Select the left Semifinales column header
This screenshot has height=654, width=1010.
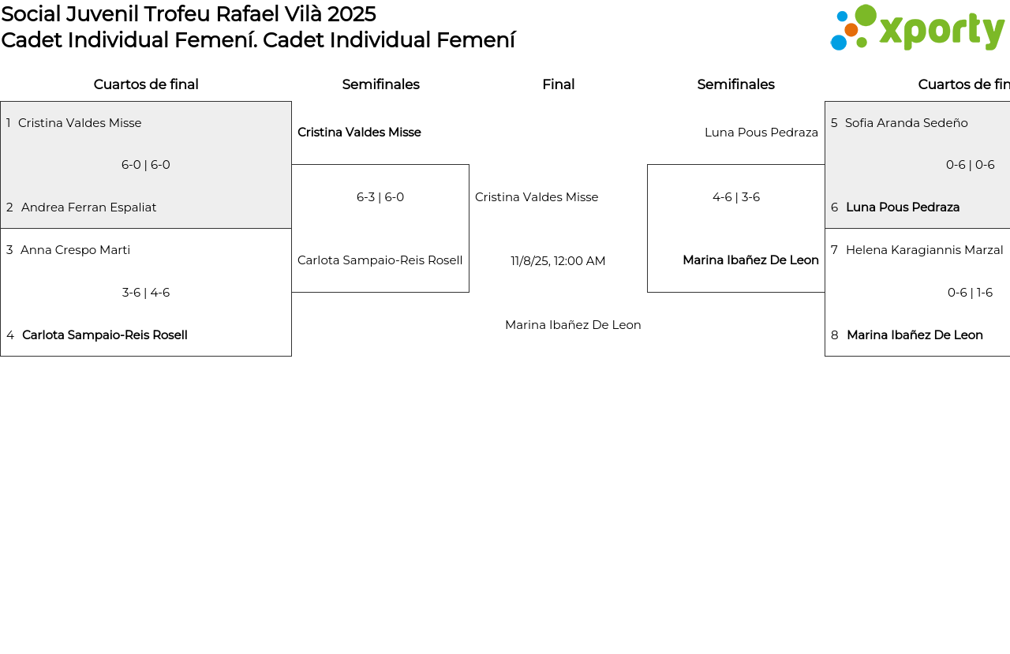pos(380,84)
